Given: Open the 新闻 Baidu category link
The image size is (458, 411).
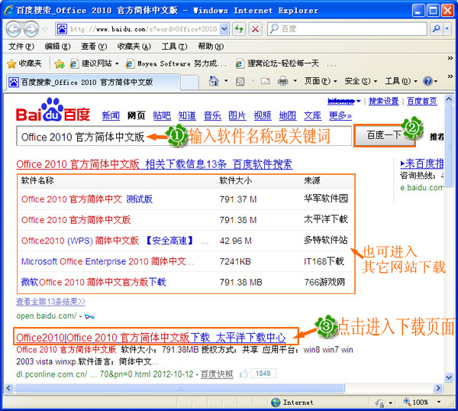Looking at the screenshot, I should click(111, 116).
